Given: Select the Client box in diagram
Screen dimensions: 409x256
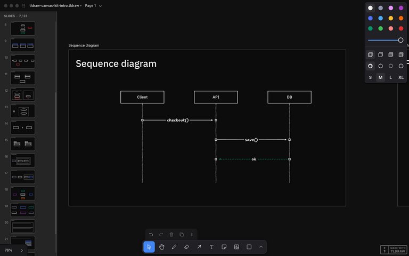Looking at the screenshot, I should coord(142,97).
